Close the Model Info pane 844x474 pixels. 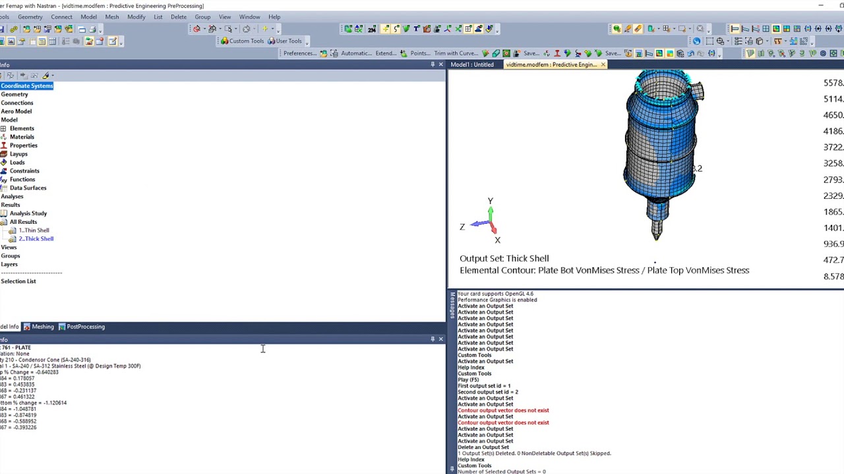click(441, 64)
